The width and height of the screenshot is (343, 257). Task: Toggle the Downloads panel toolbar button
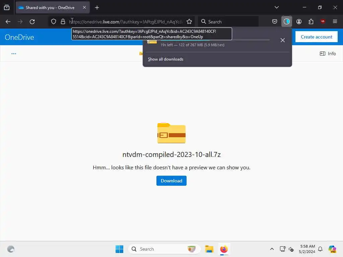pyautogui.click(x=287, y=21)
